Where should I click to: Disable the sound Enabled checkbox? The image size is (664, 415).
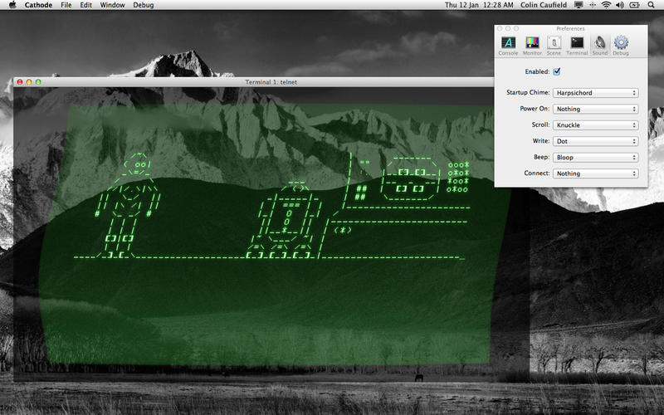point(557,72)
